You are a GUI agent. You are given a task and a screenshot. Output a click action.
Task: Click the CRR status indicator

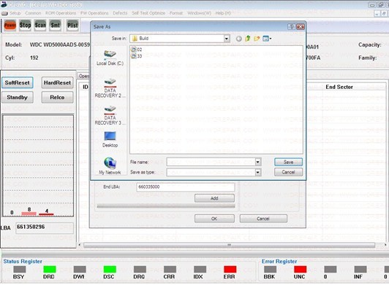pos(170,269)
